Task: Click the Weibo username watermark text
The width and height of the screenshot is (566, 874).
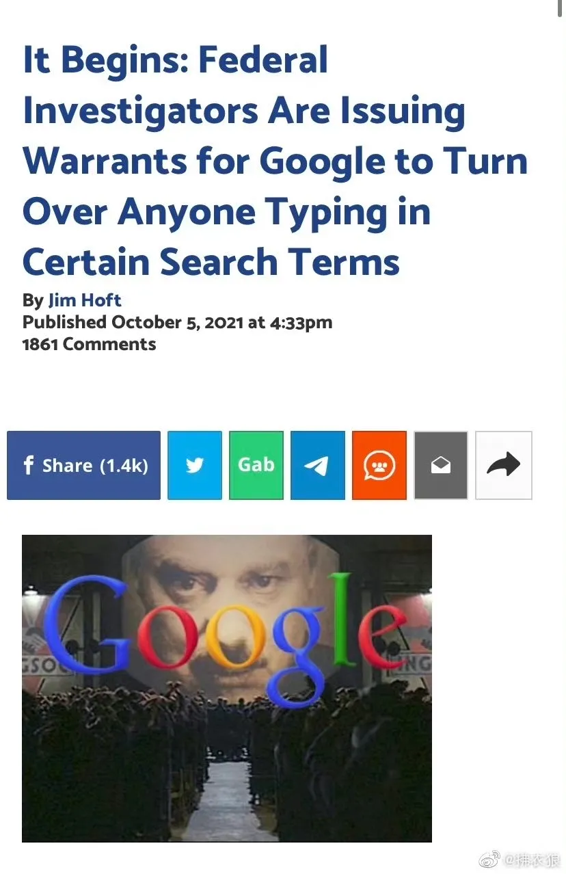Action: 533,860
